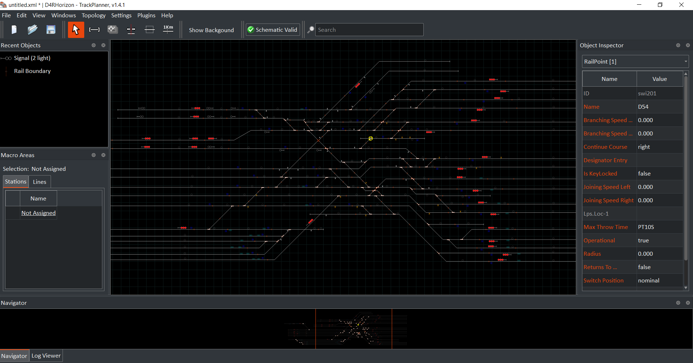The height and width of the screenshot is (363, 693).
Task: Click into the Search field
Action: [x=369, y=30]
